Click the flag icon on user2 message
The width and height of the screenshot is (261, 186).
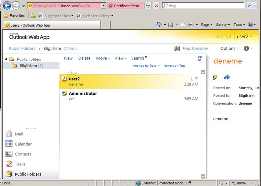(x=196, y=79)
